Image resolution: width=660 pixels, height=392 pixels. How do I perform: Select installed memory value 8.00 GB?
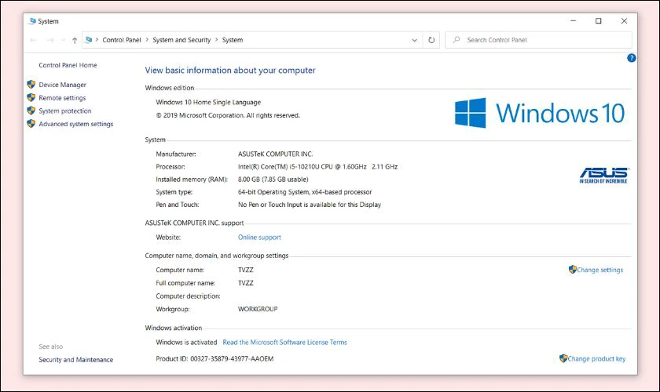click(x=273, y=179)
